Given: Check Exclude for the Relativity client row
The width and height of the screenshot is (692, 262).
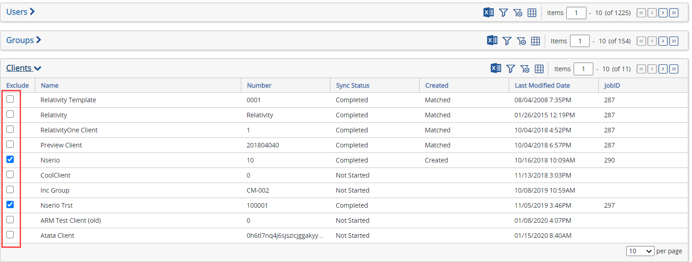Looking at the screenshot, I should (x=10, y=114).
